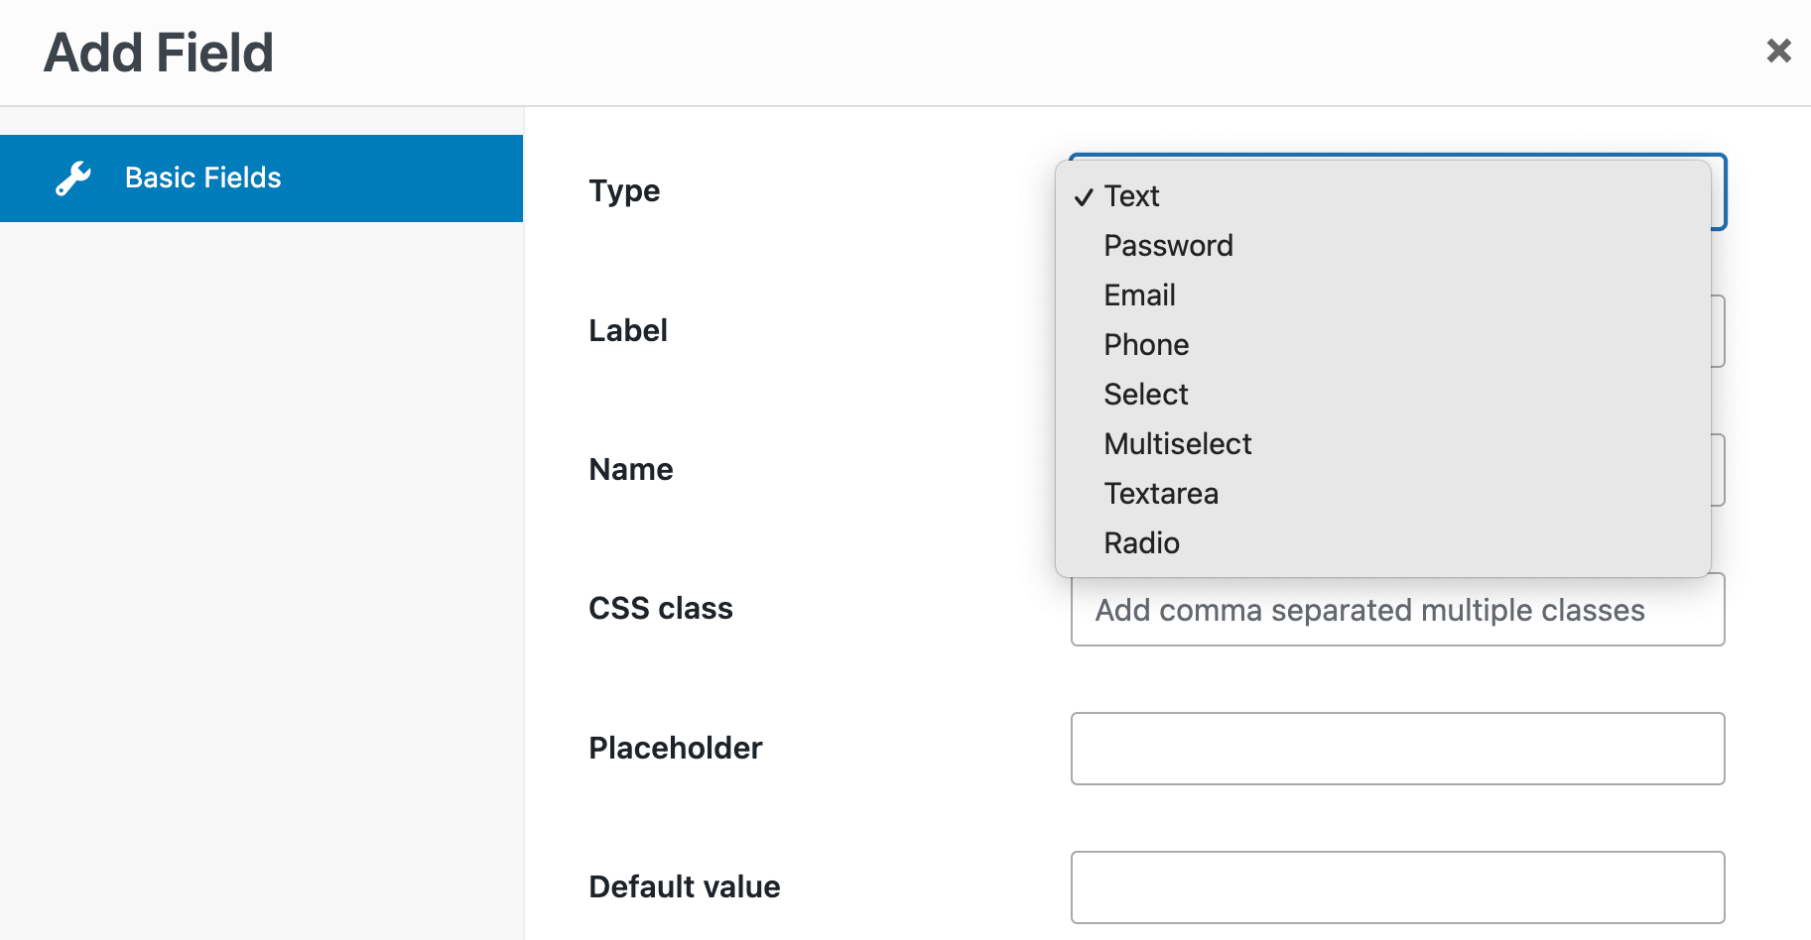Select Phone in the dropdown list
Screen dimensions: 1811x940
(1146, 345)
